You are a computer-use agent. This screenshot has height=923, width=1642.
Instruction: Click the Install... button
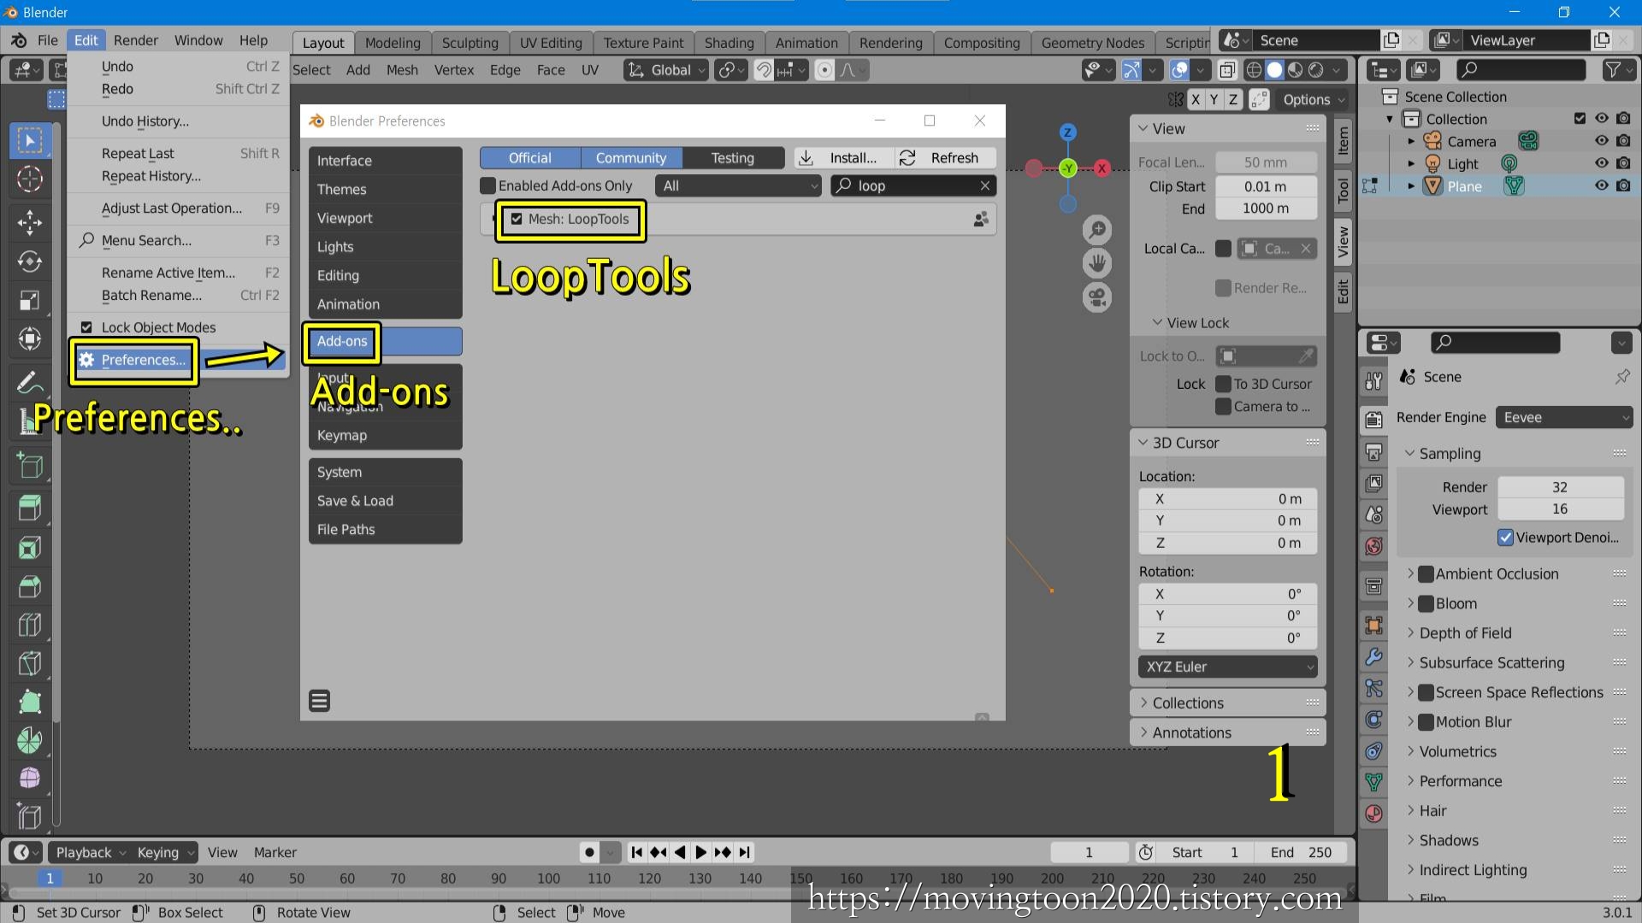click(843, 158)
